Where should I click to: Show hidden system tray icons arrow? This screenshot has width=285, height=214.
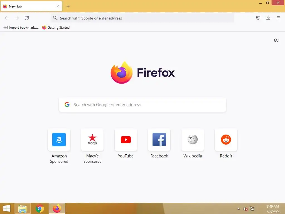coord(239,209)
